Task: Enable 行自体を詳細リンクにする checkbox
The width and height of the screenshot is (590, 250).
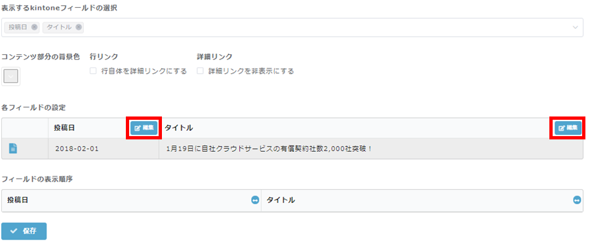Action: (93, 71)
